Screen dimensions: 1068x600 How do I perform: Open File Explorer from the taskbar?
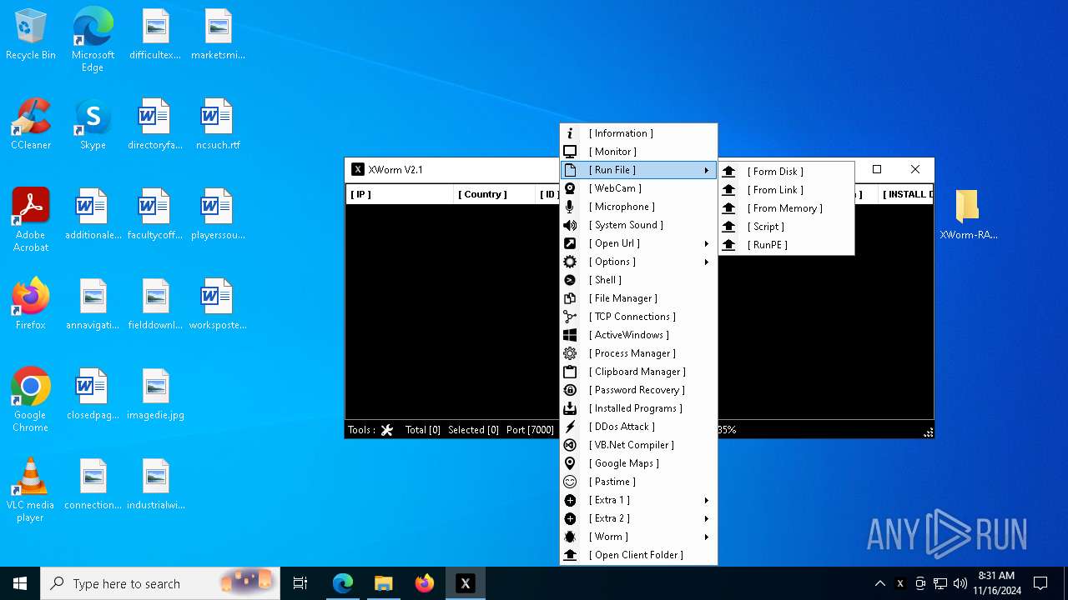click(x=384, y=583)
